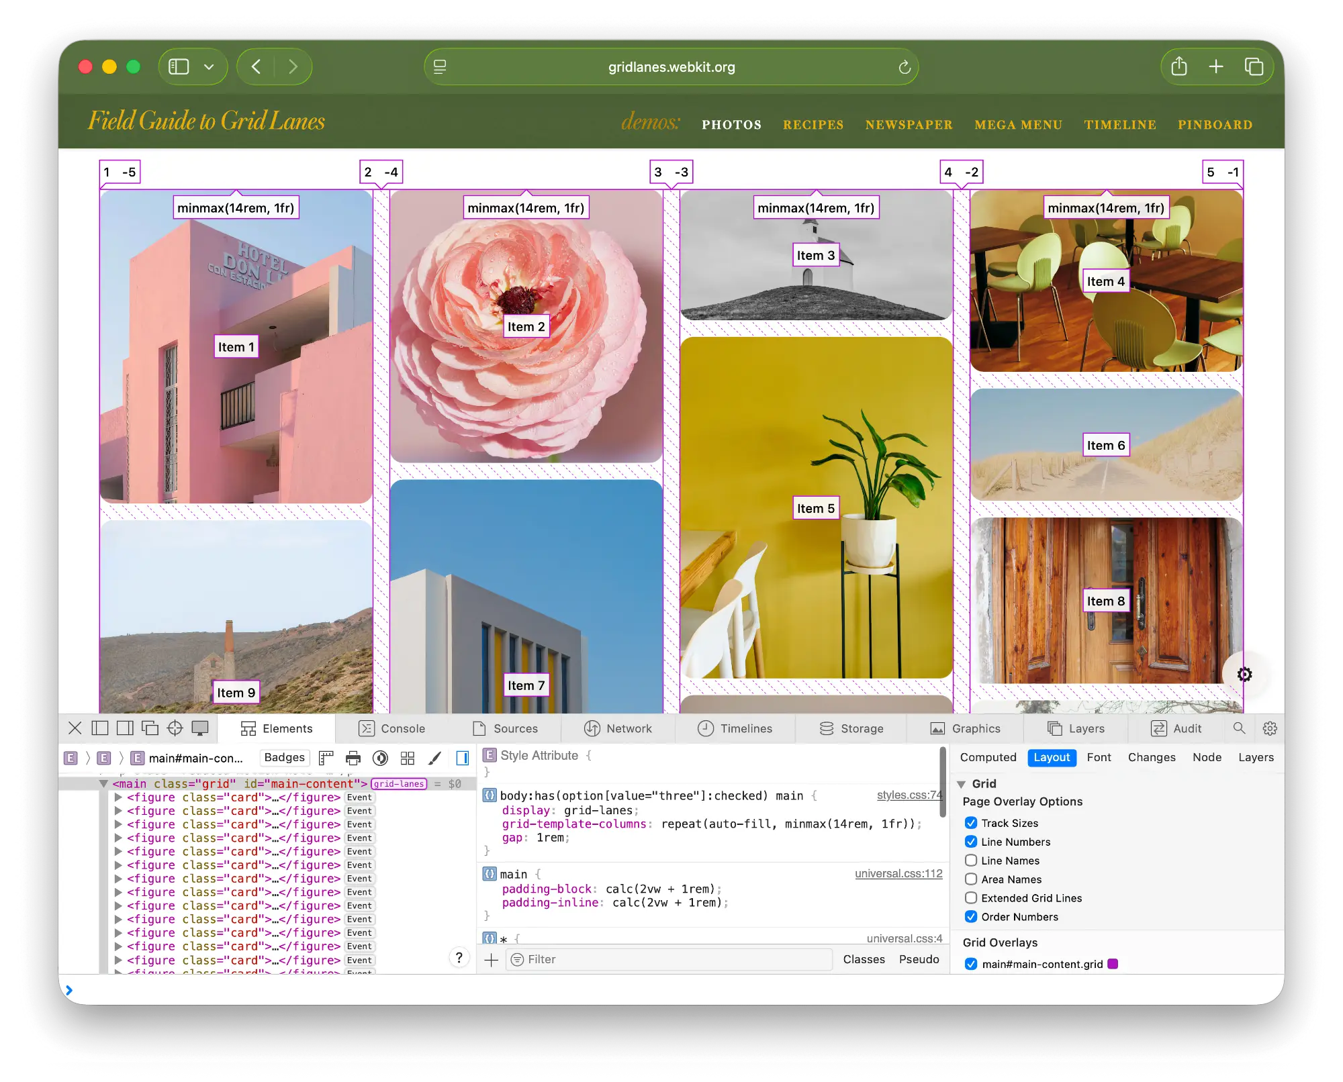Add new style rule with plus icon
The width and height of the screenshot is (1343, 1082).
click(492, 960)
